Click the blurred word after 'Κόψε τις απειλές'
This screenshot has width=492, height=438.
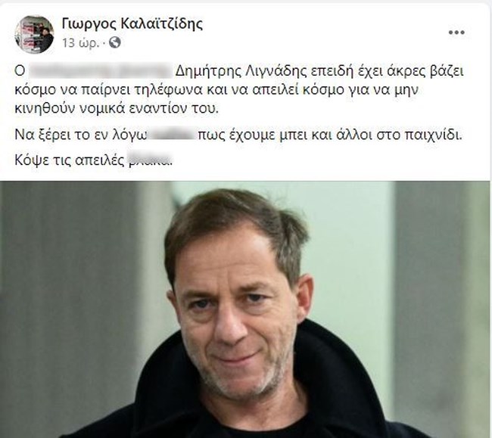[x=151, y=160]
